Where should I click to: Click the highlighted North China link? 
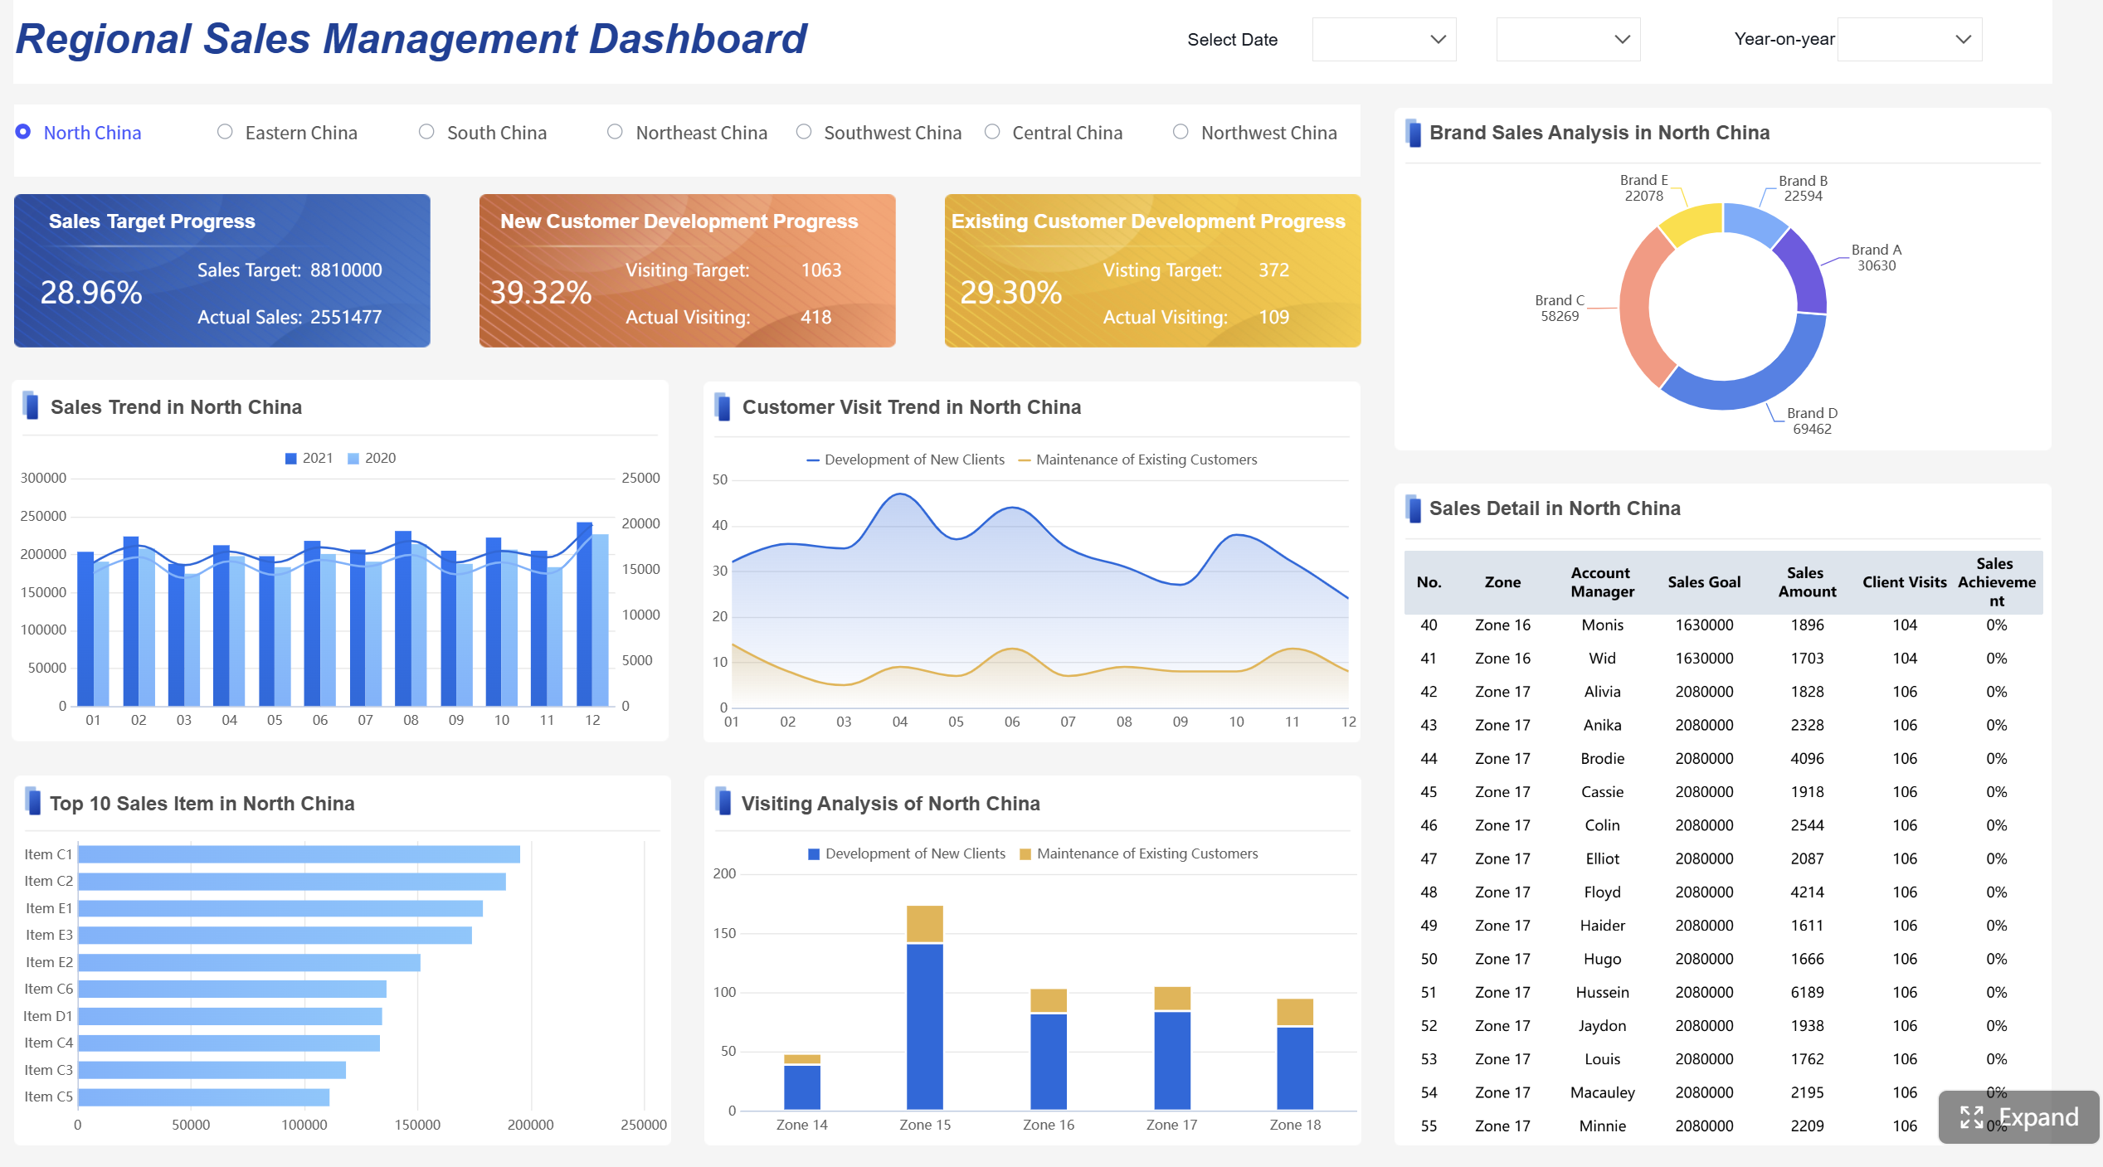coord(92,132)
